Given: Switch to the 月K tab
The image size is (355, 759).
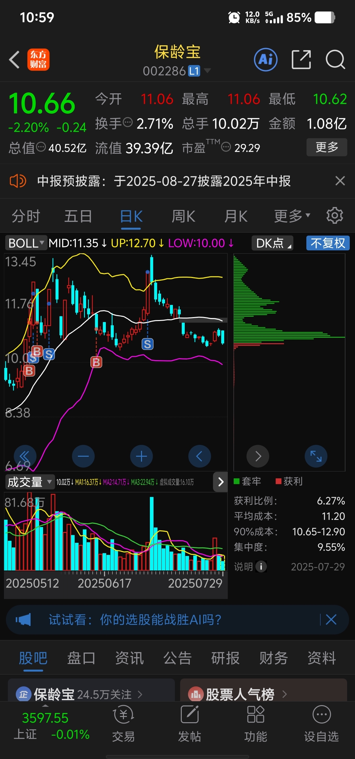Looking at the screenshot, I should pyautogui.click(x=236, y=216).
